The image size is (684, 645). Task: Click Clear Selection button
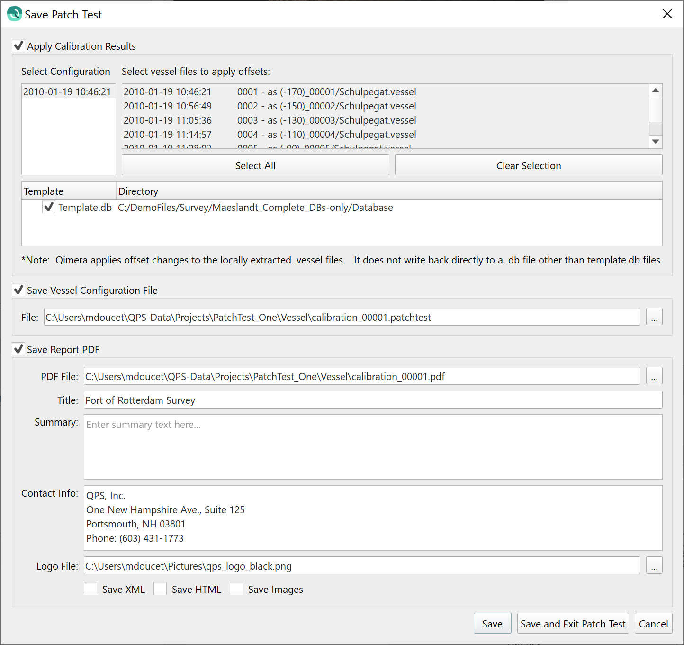528,165
